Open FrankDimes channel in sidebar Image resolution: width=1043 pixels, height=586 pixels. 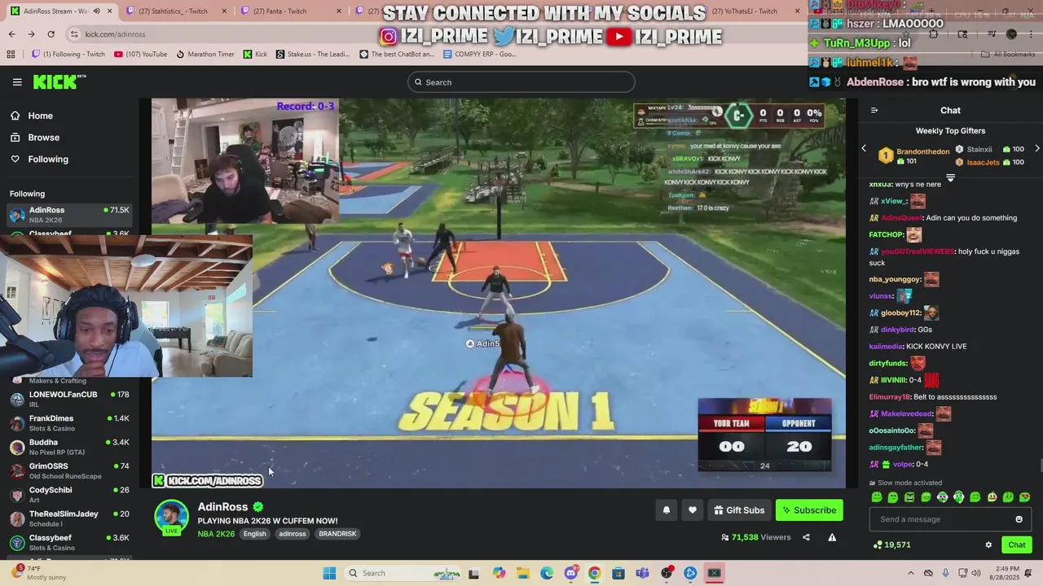(x=69, y=423)
